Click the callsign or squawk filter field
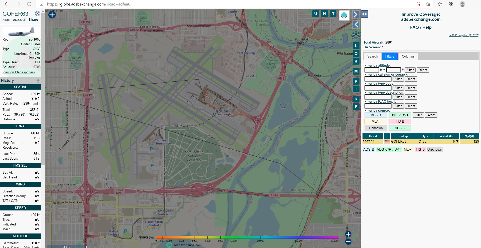481x248 pixels. tap(378, 79)
